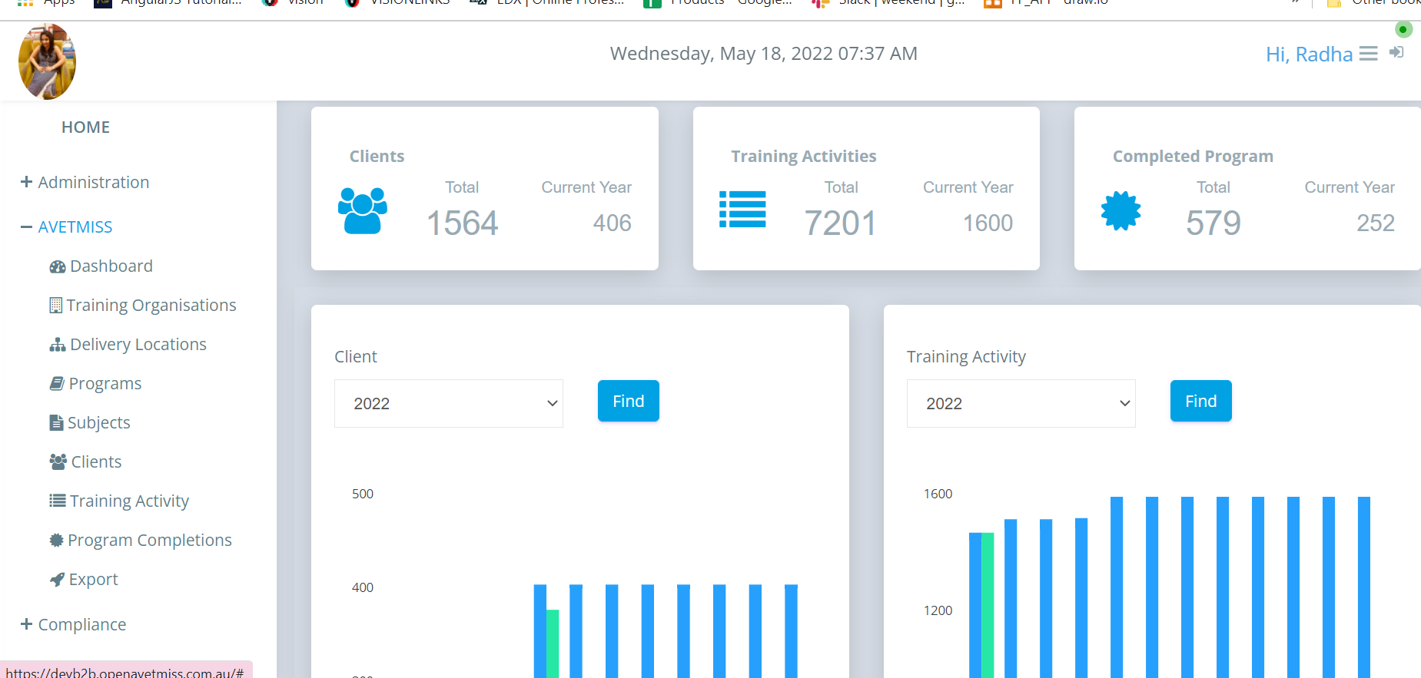Expand the Administration menu plus sign
This screenshot has width=1421, height=678.
coord(26,182)
